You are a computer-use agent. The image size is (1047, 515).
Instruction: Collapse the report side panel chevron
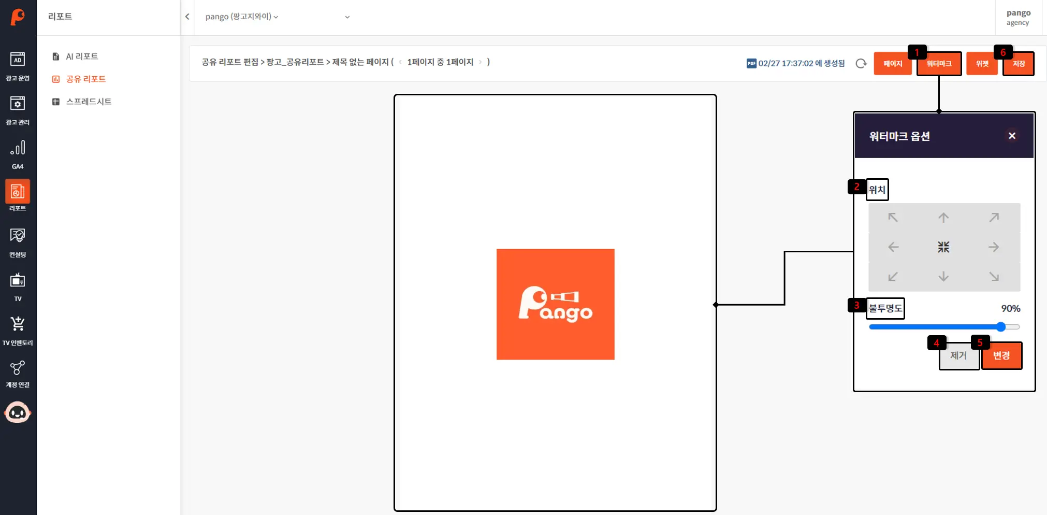[x=187, y=17]
